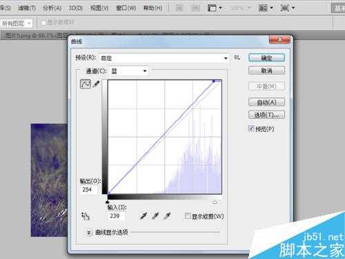The height and width of the screenshot is (259, 345).
Task: Open the sample layers dropdown in options bar
Action: [16, 23]
